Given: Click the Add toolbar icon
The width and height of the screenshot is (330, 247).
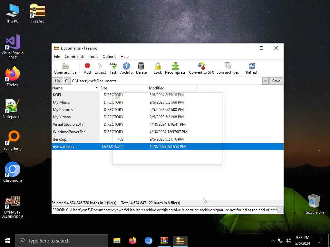Looking at the screenshot, I should (87, 68).
